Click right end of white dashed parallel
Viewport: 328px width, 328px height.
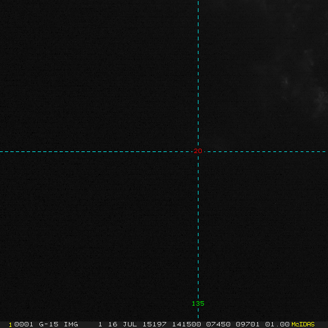click(326, 151)
